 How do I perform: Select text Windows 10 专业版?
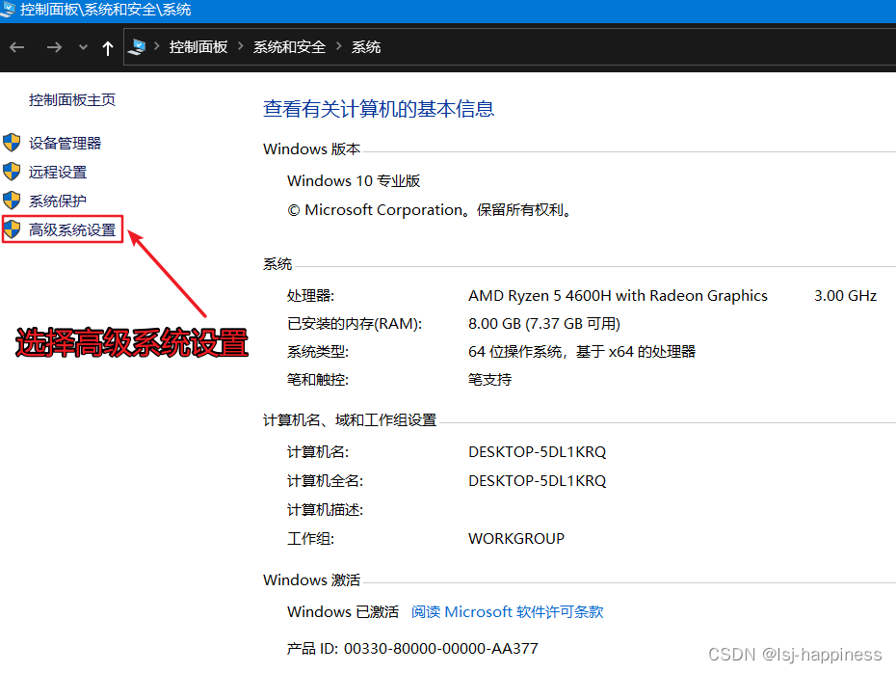click(354, 180)
